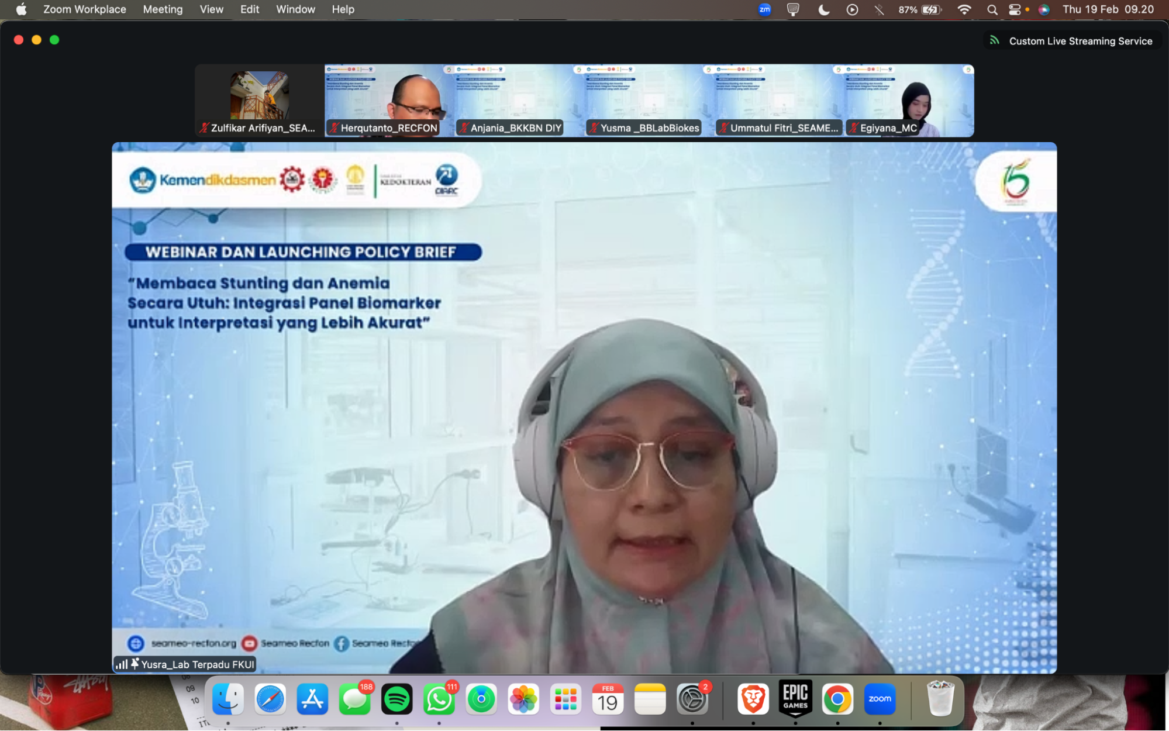Click date and time Thu 19 Feb
Viewport: 1169px width, 731px height.
[1108, 9]
